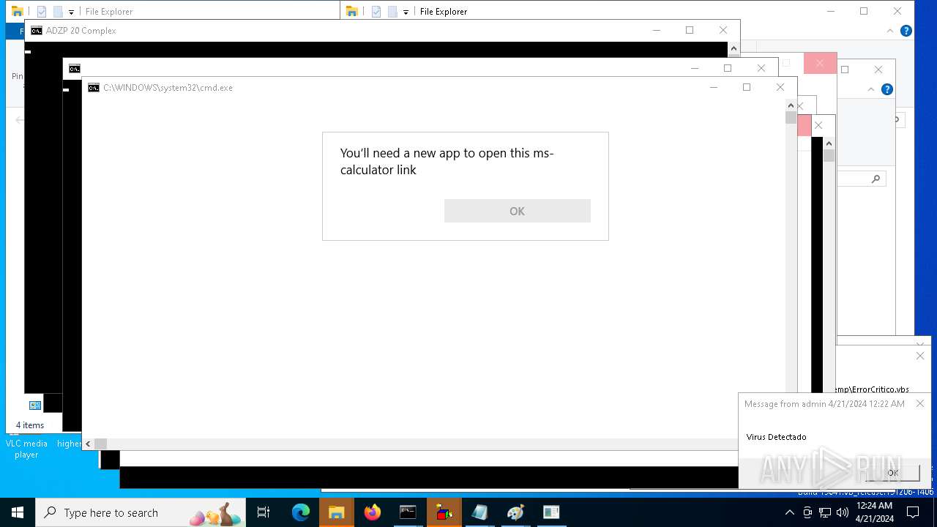Viewport: 937px width, 527px height.
Task: Close the cmd.exe window
Action: coord(780,87)
